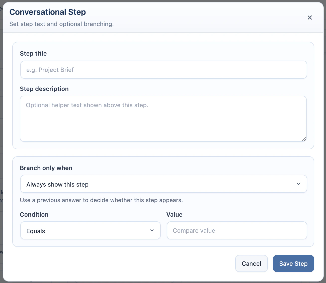
Task: Click the Condition label
Action: coord(34,215)
